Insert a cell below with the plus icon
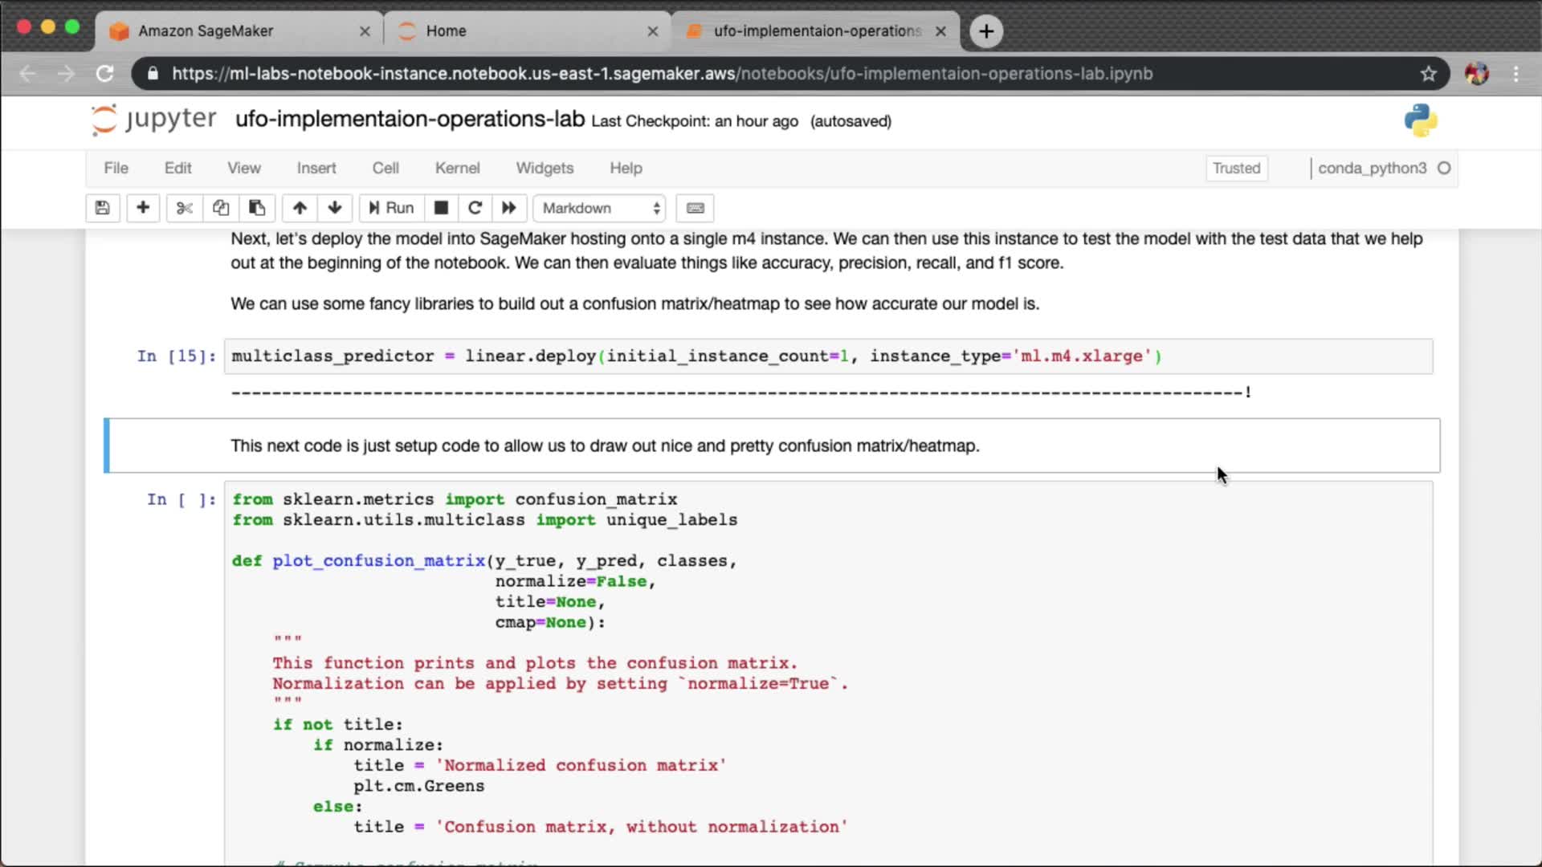The height and width of the screenshot is (867, 1542). pyautogui.click(x=143, y=208)
